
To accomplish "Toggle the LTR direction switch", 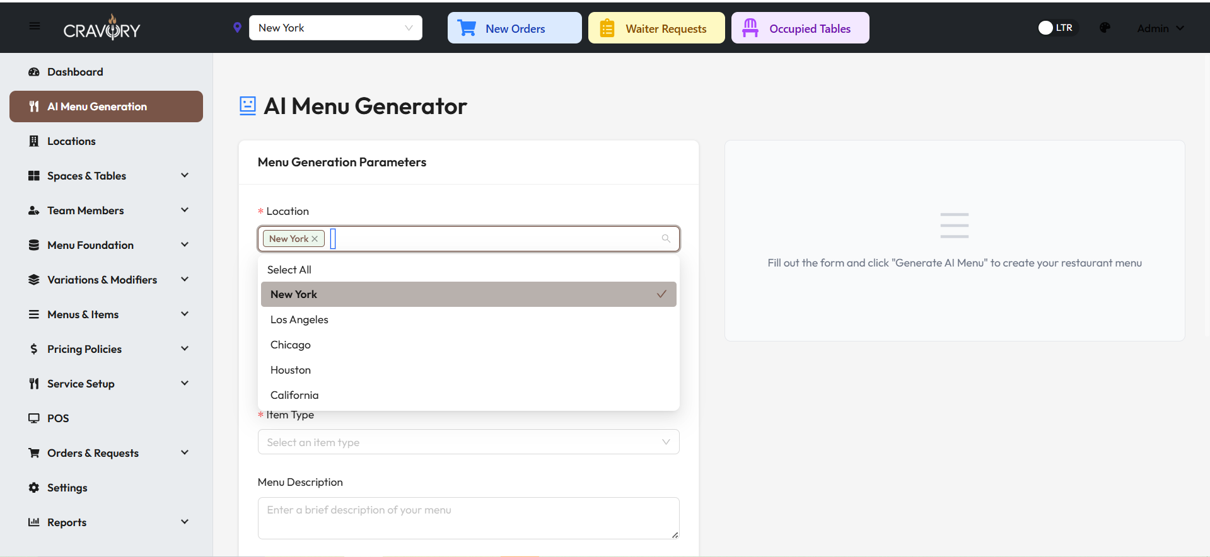I will [x=1057, y=28].
